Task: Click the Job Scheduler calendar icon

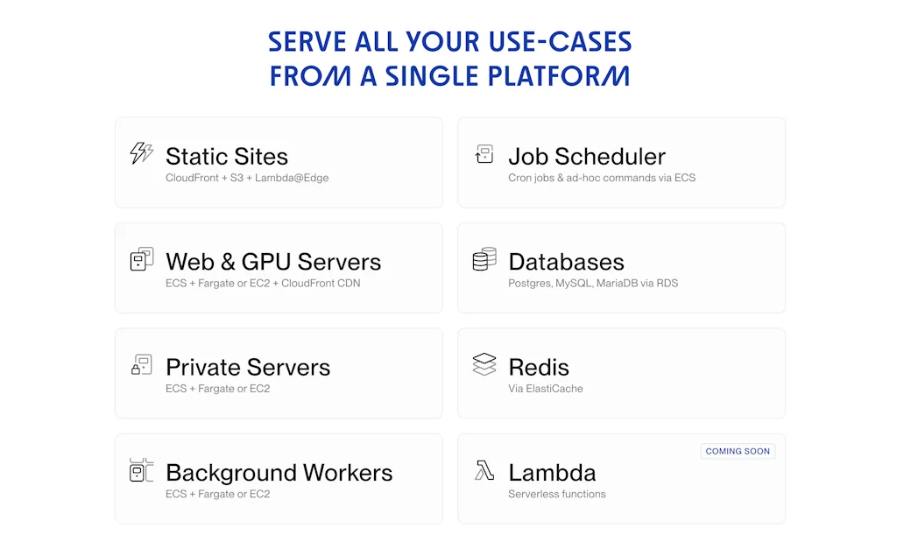Action: pos(484,154)
